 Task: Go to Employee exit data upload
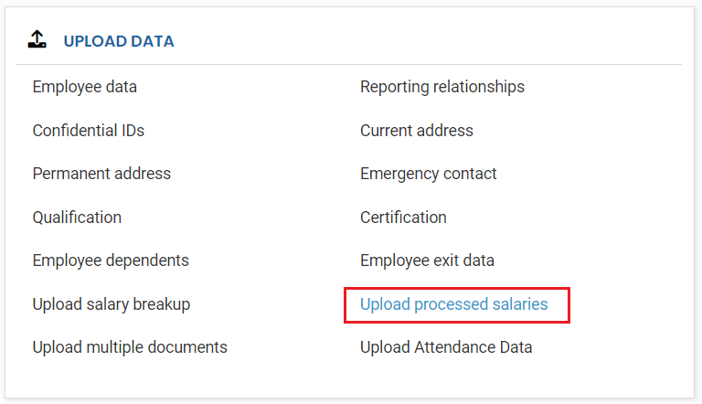click(427, 260)
